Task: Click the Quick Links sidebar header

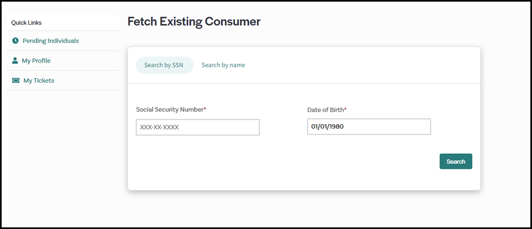Action: (x=27, y=23)
